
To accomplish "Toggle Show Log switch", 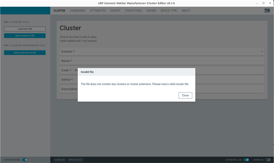I will pyautogui.click(x=268, y=160).
